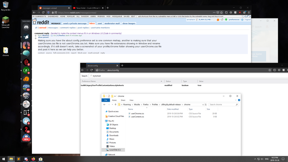The image size is (288, 162).
Task: Open the reddit robot server icon in Discord
Action: tap(26, 104)
